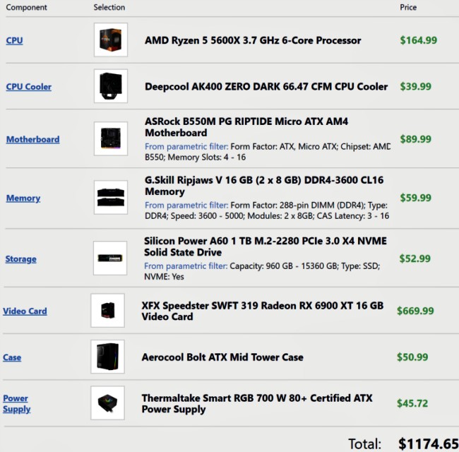
Task: Select Silicon Power A60 1 TB product name
Action: tap(266, 246)
